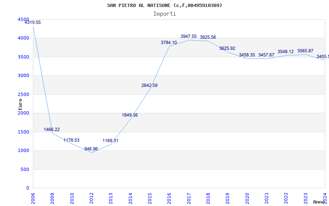Viewport: 329px width, 206px height.
Task: Click the x-axis year 2013
Action: click(111, 199)
